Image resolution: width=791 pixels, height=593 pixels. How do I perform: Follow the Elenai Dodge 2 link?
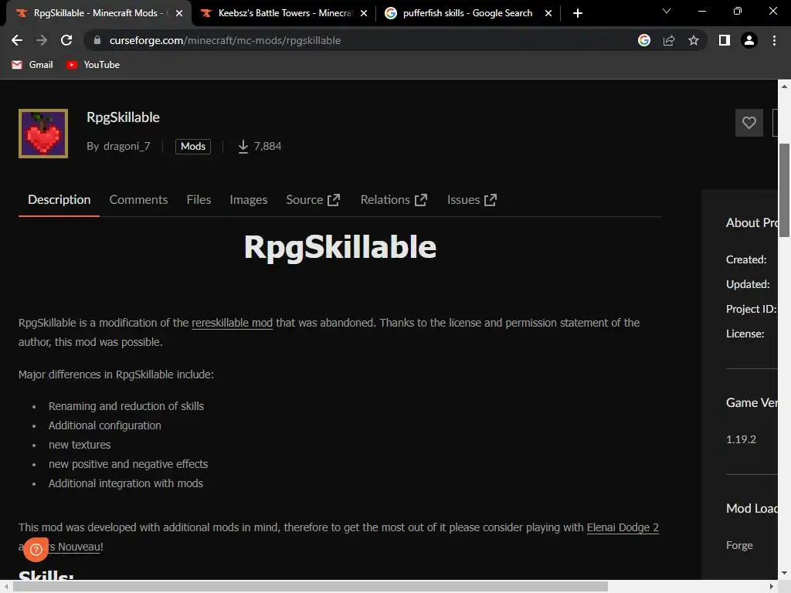point(623,527)
